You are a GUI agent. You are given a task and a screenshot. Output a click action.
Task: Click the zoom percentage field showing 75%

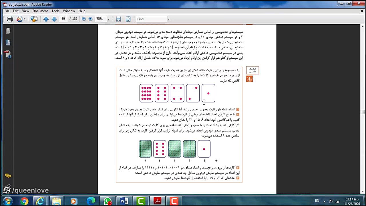100,19
